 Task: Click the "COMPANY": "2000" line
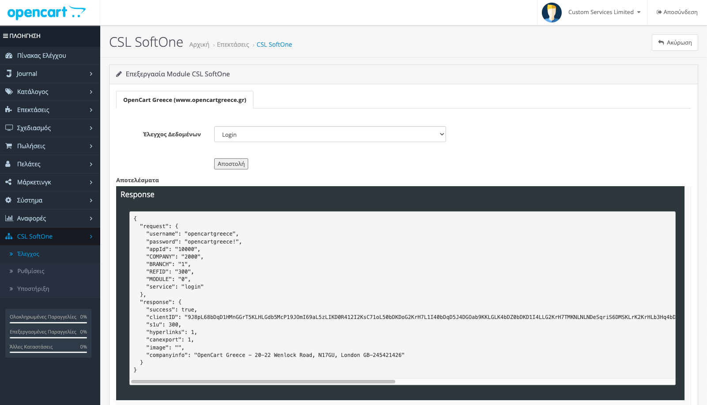tap(175, 257)
